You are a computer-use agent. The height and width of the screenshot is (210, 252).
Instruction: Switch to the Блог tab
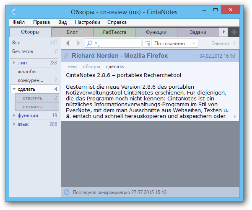click(72, 32)
